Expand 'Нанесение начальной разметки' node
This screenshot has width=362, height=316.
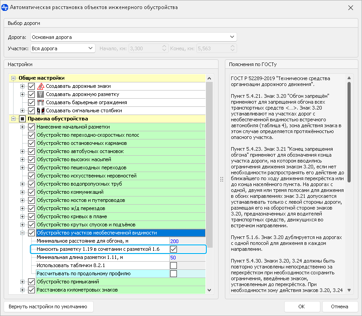pyautogui.click(x=22, y=127)
